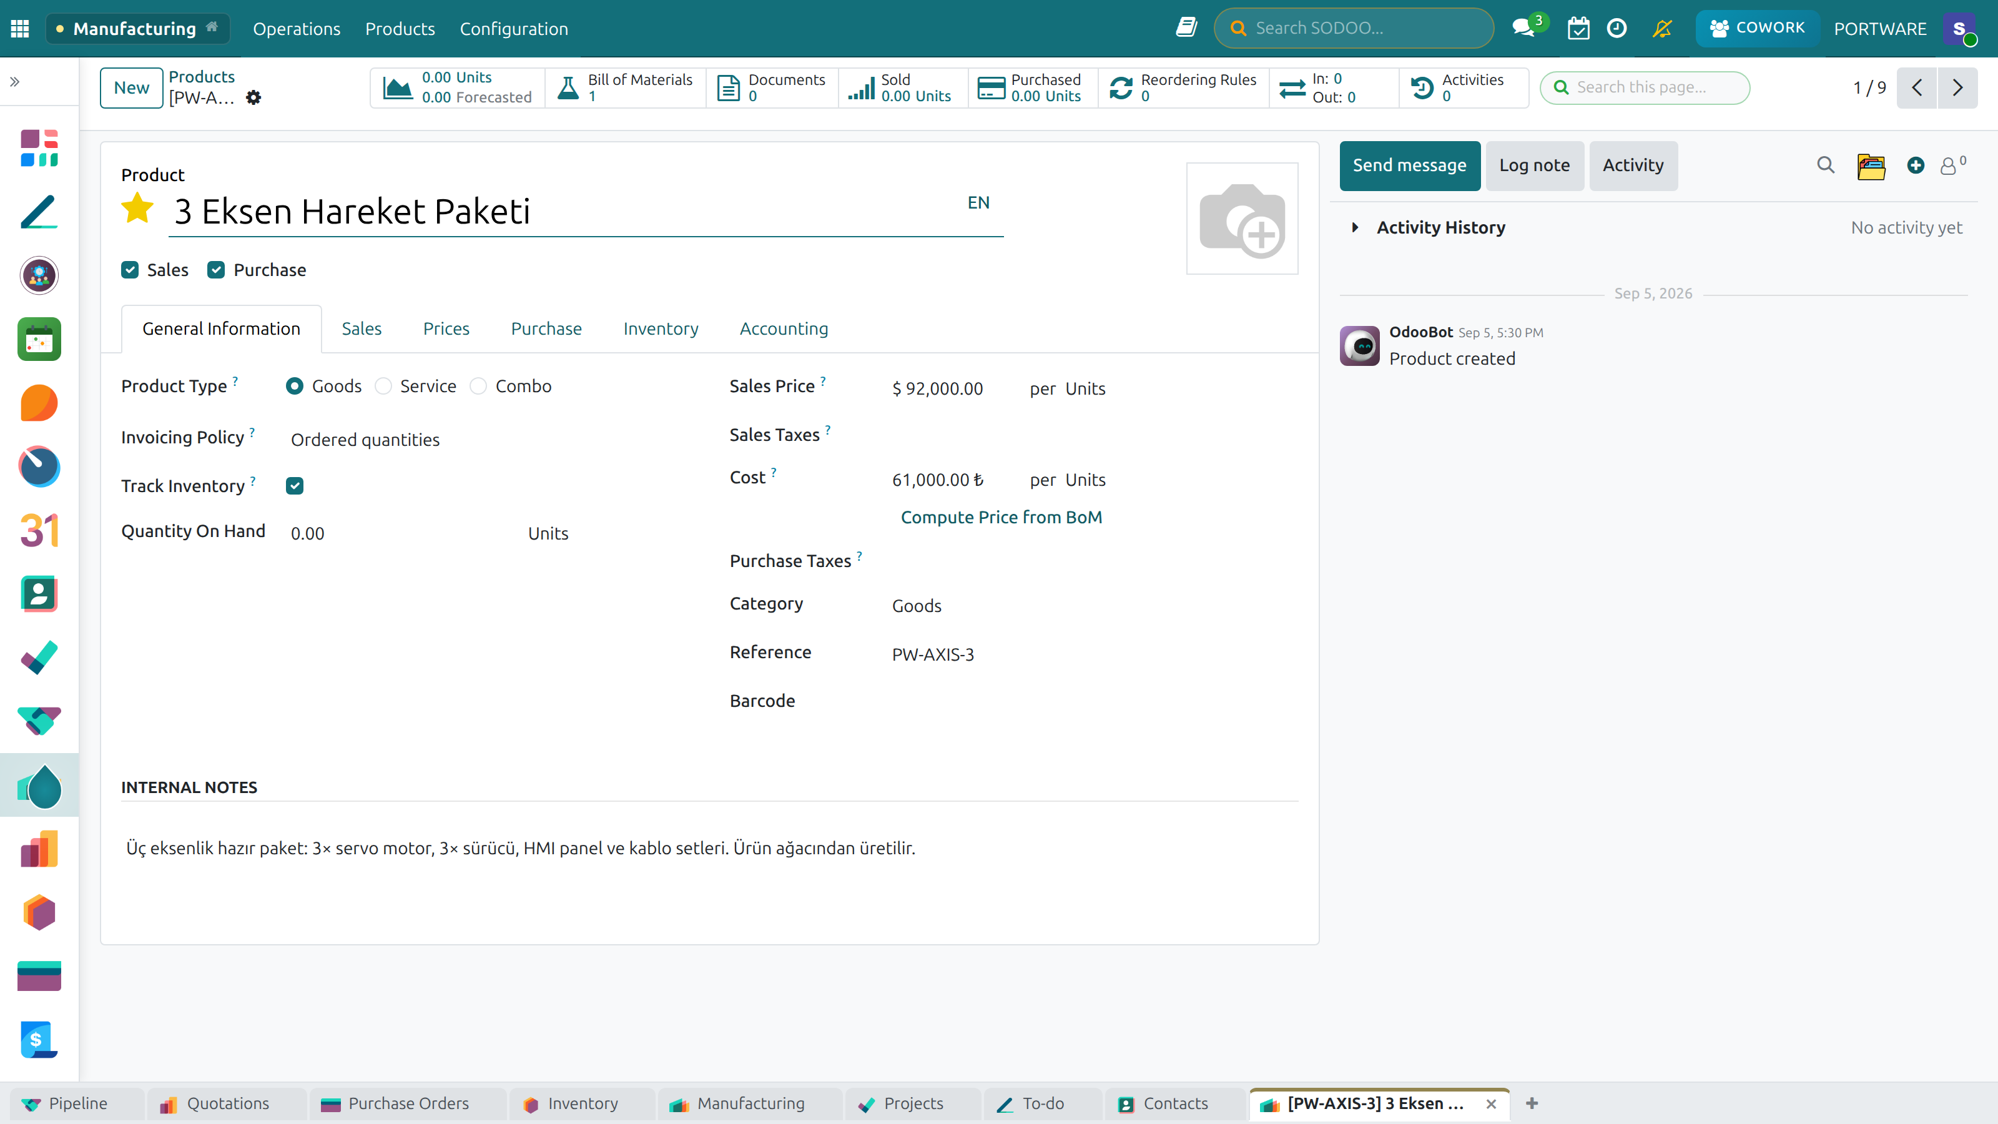Open the Contacts app in sidebar
The image size is (1998, 1124).
pos(39,594)
